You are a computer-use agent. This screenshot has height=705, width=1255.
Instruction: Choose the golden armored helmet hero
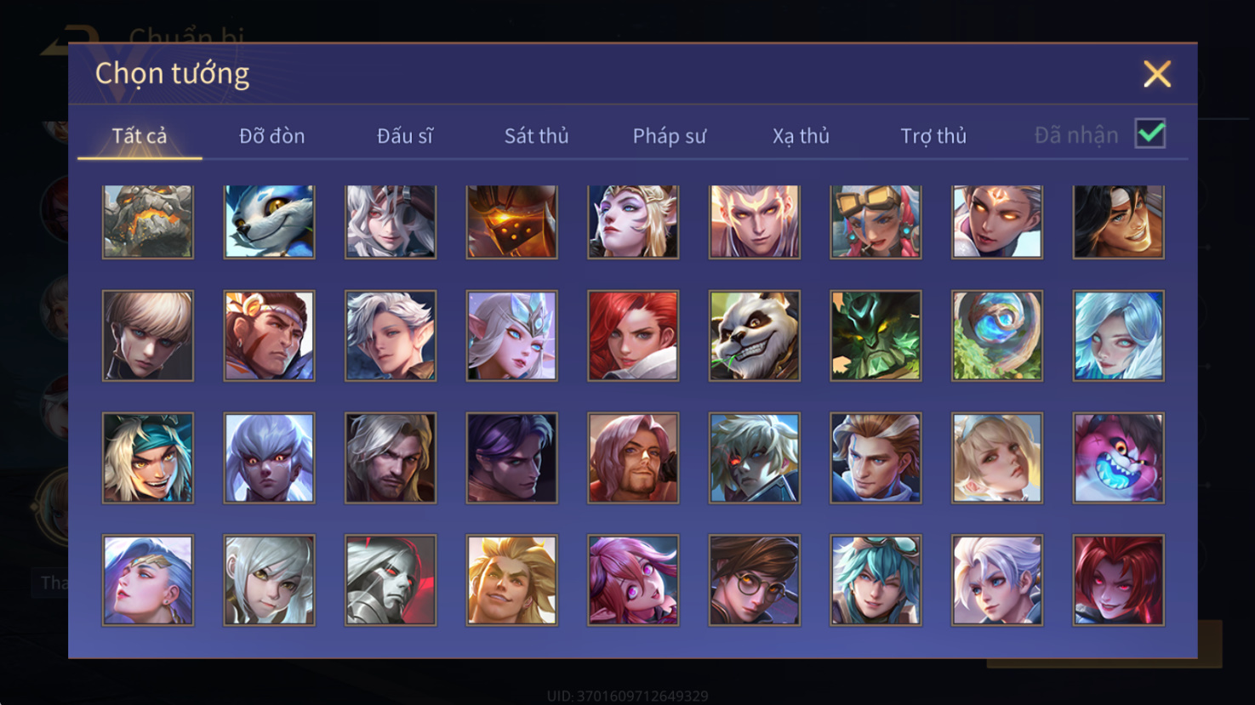point(512,221)
